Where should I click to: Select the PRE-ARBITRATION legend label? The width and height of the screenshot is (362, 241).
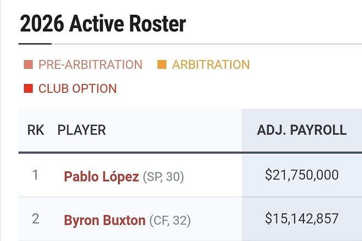coord(90,65)
